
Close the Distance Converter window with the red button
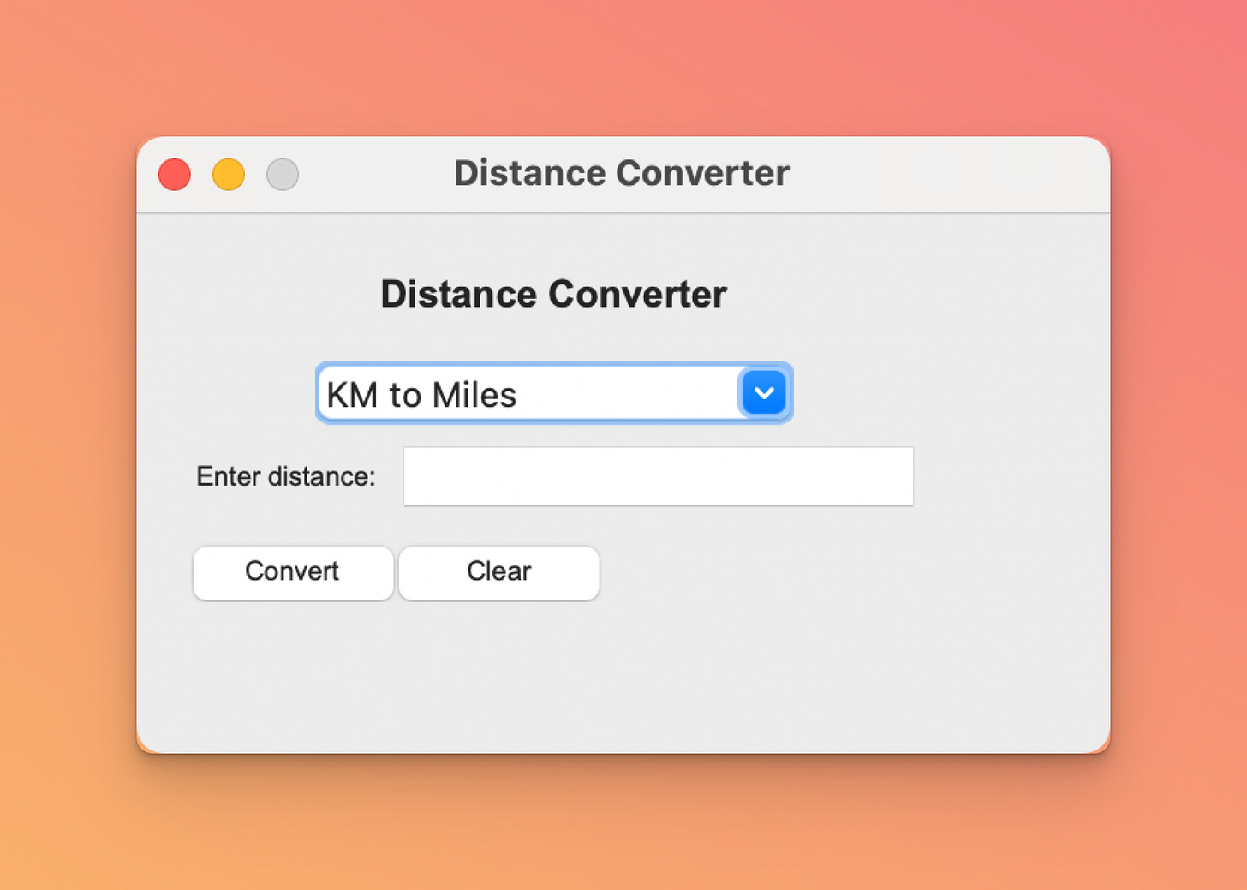click(x=175, y=175)
